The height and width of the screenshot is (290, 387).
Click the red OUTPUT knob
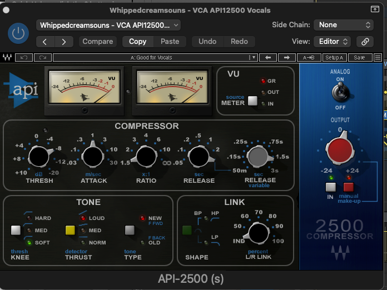[340, 149]
